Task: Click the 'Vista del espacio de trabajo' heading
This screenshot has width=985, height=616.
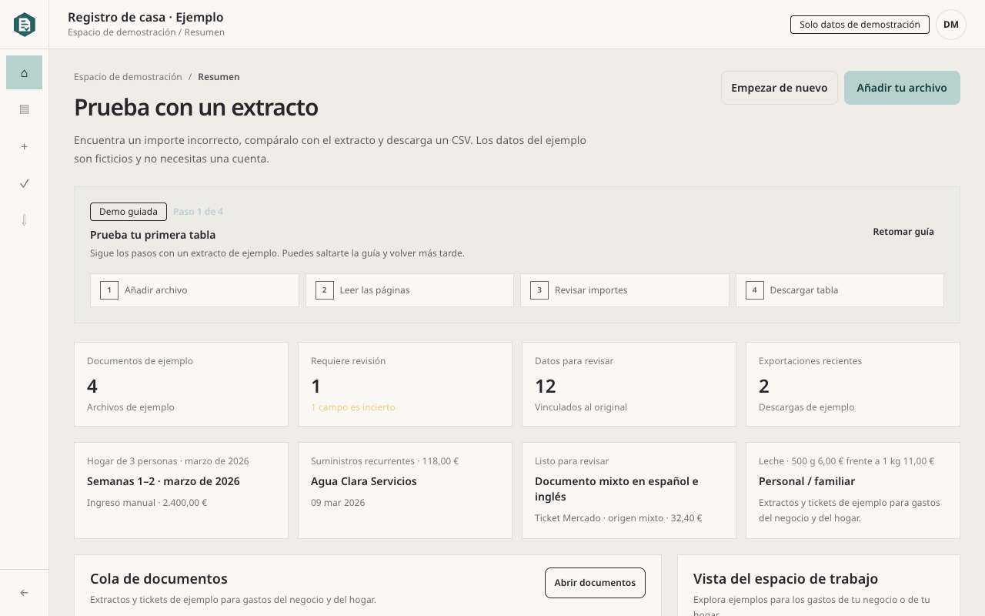Action: point(786,578)
